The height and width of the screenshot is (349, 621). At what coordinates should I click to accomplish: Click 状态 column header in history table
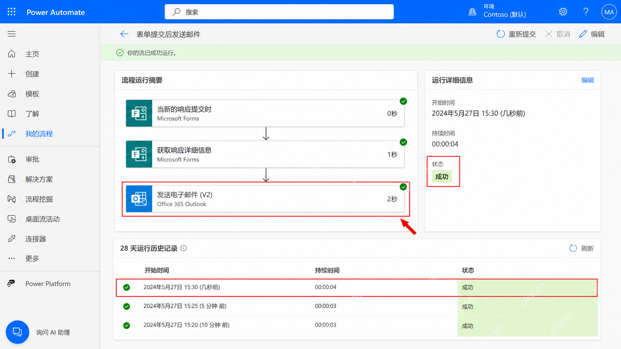[x=468, y=270]
